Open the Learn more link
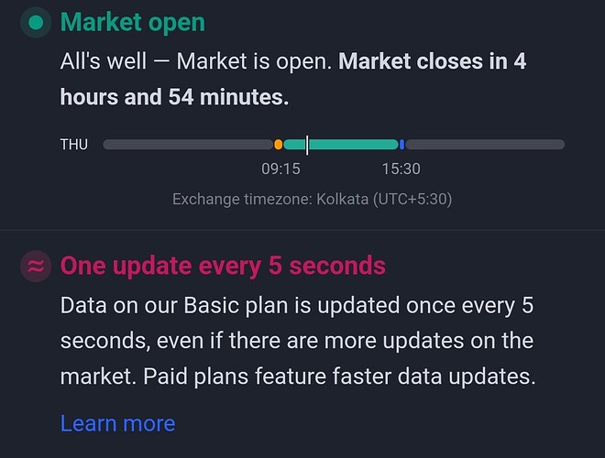The width and height of the screenshot is (605, 458). click(x=117, y=424)
